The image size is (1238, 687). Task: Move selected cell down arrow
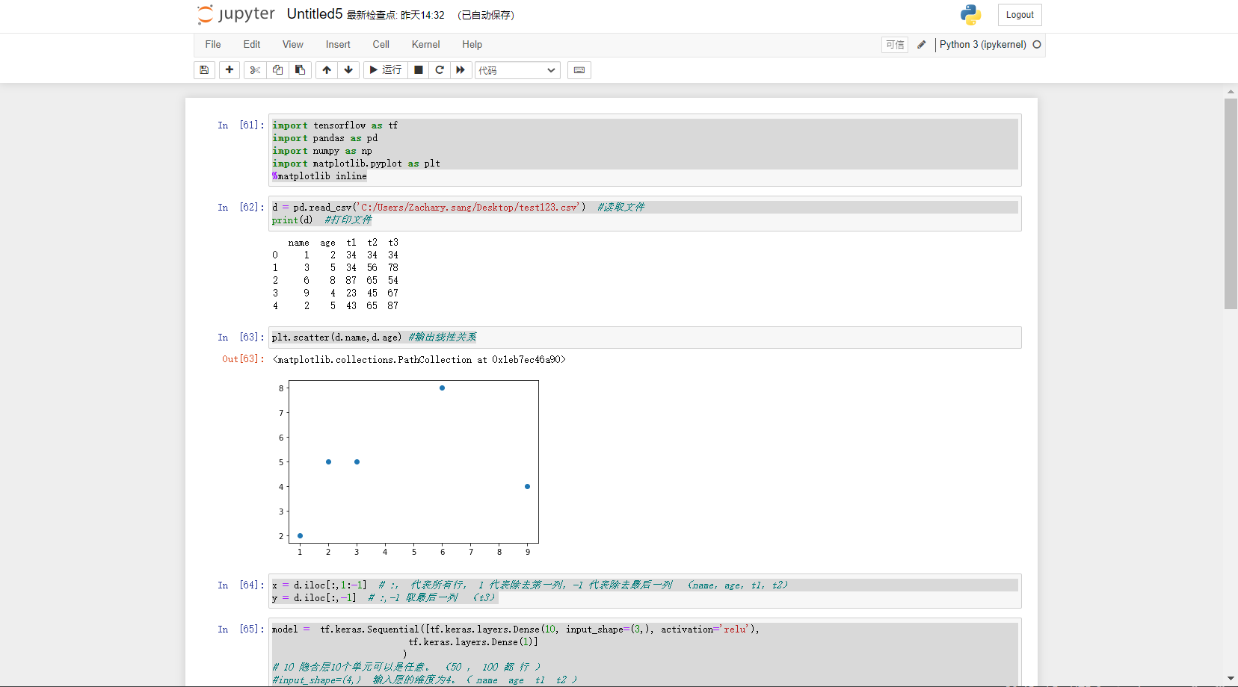click(x=348, y=70)
